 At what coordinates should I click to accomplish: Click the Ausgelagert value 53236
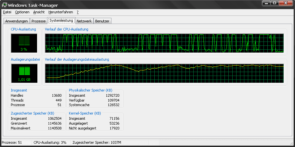click(x=114, y=124)
